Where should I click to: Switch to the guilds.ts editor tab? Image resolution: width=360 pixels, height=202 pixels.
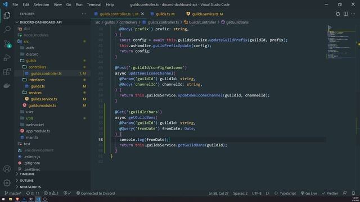[x=163, y=14]
